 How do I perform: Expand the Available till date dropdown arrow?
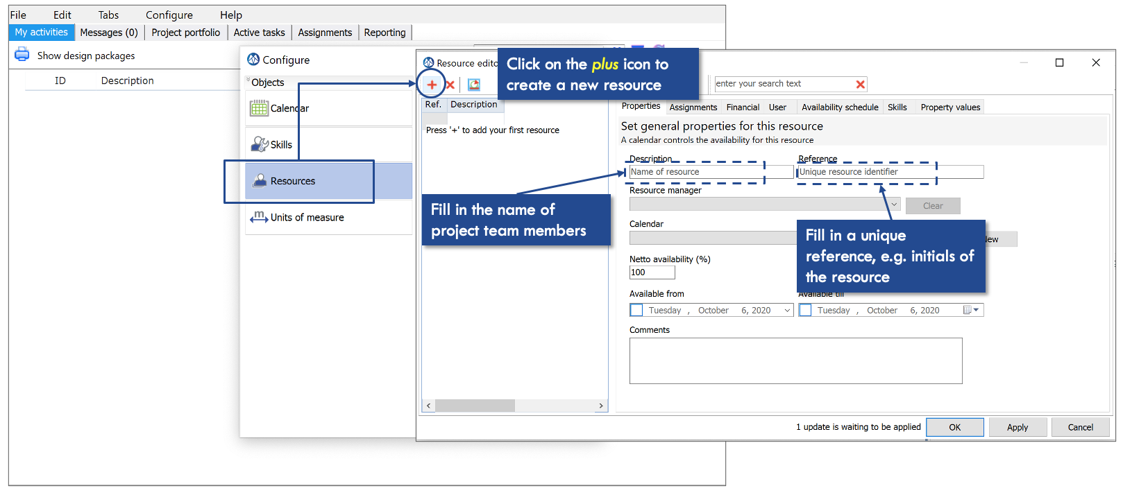point(976,310)
